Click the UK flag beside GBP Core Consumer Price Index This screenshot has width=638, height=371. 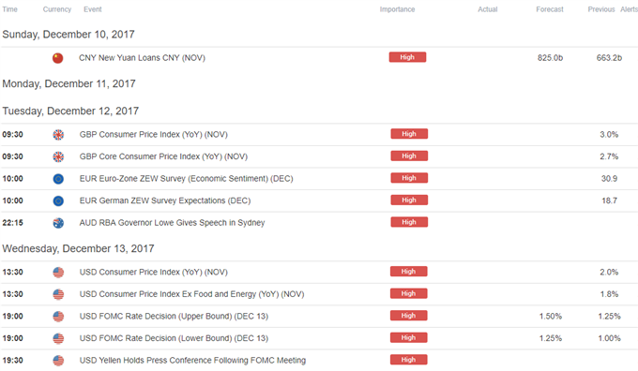58,156
